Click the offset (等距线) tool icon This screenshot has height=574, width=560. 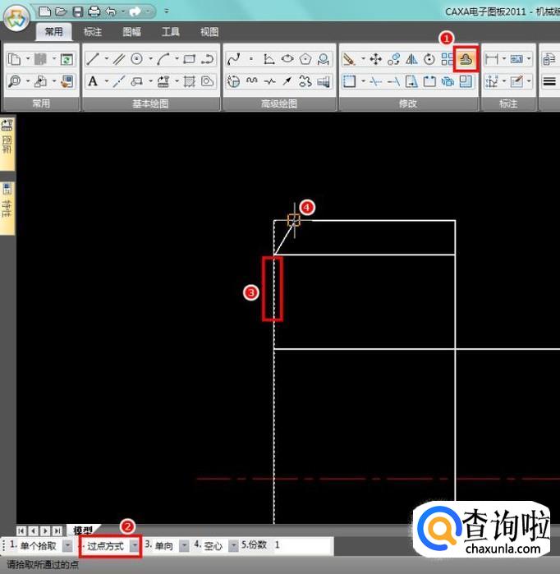point(466,59)
